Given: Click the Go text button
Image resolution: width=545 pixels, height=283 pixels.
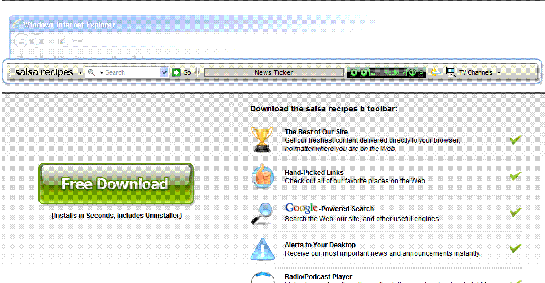Looking at the screenshot, I should (x=187, y=72).
